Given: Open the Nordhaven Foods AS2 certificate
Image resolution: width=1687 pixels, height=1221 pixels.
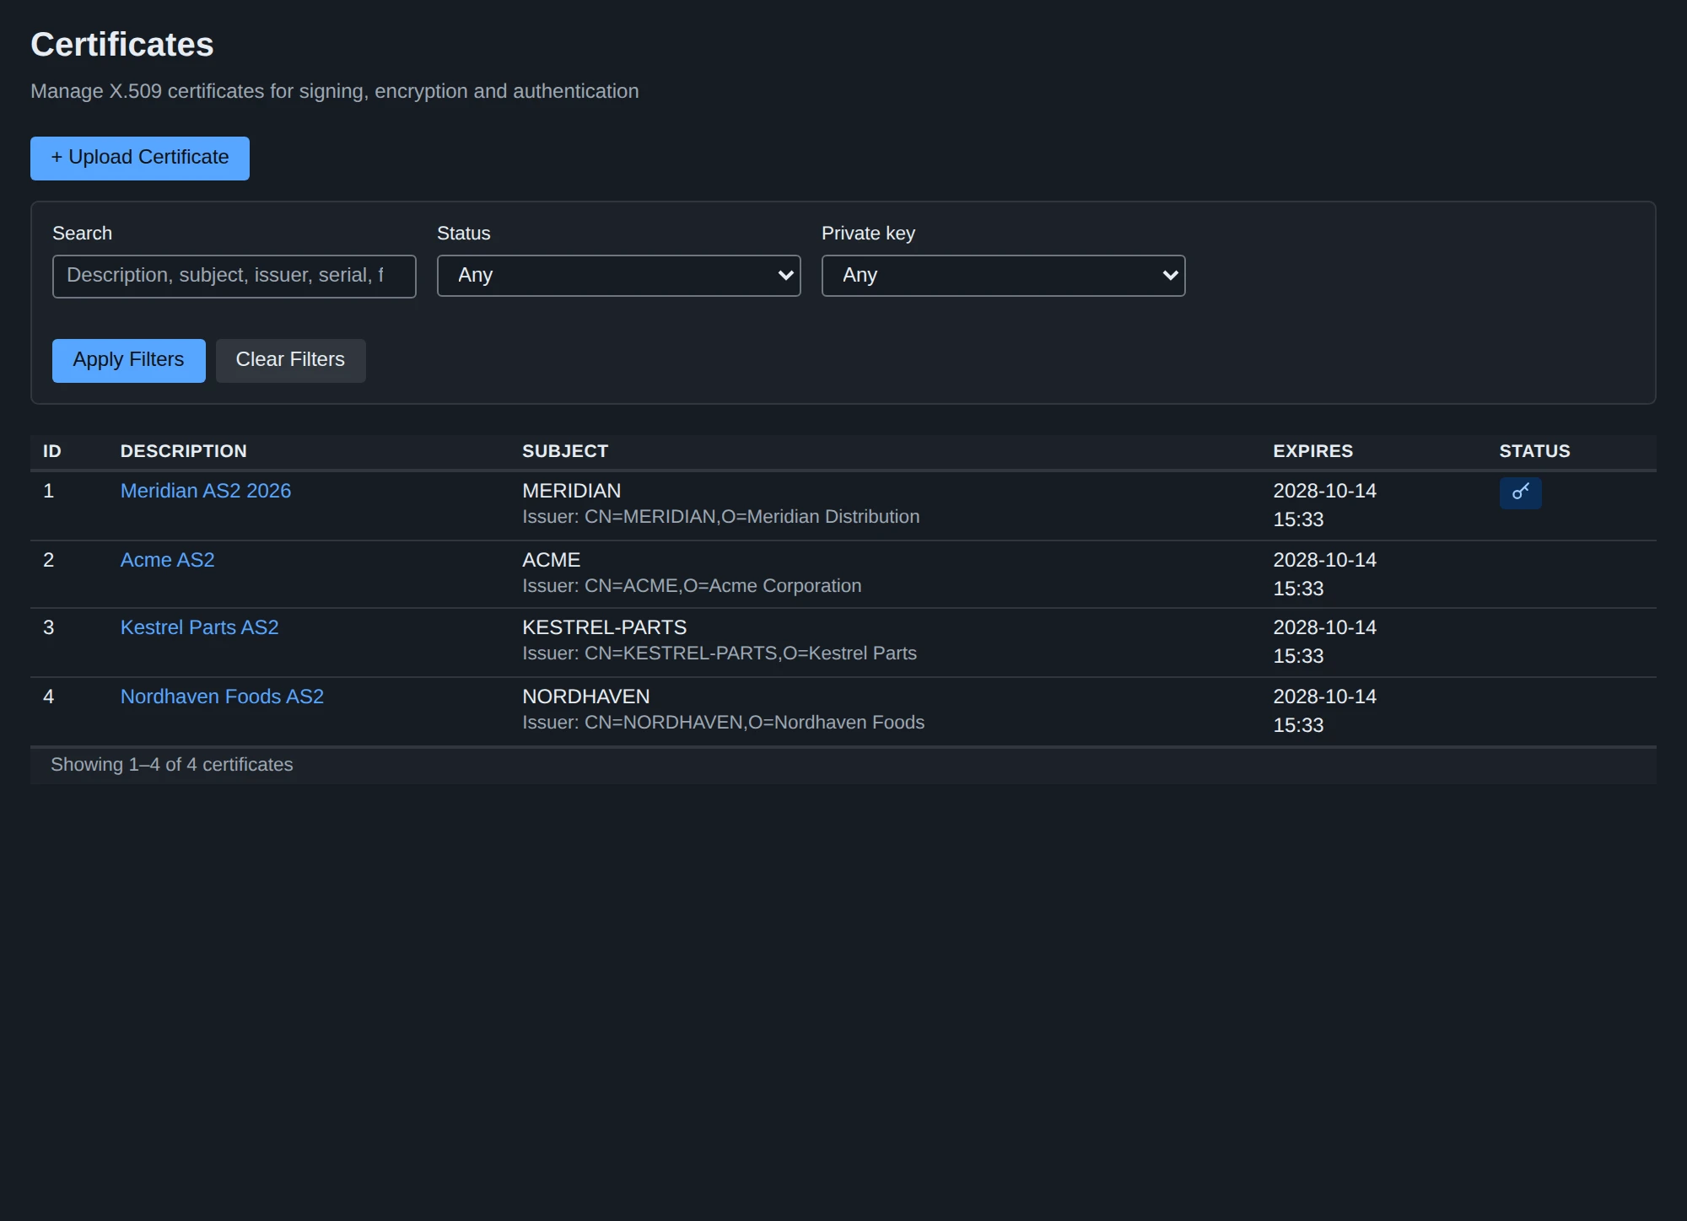Looking at the screenshot, I should (222, 697).
